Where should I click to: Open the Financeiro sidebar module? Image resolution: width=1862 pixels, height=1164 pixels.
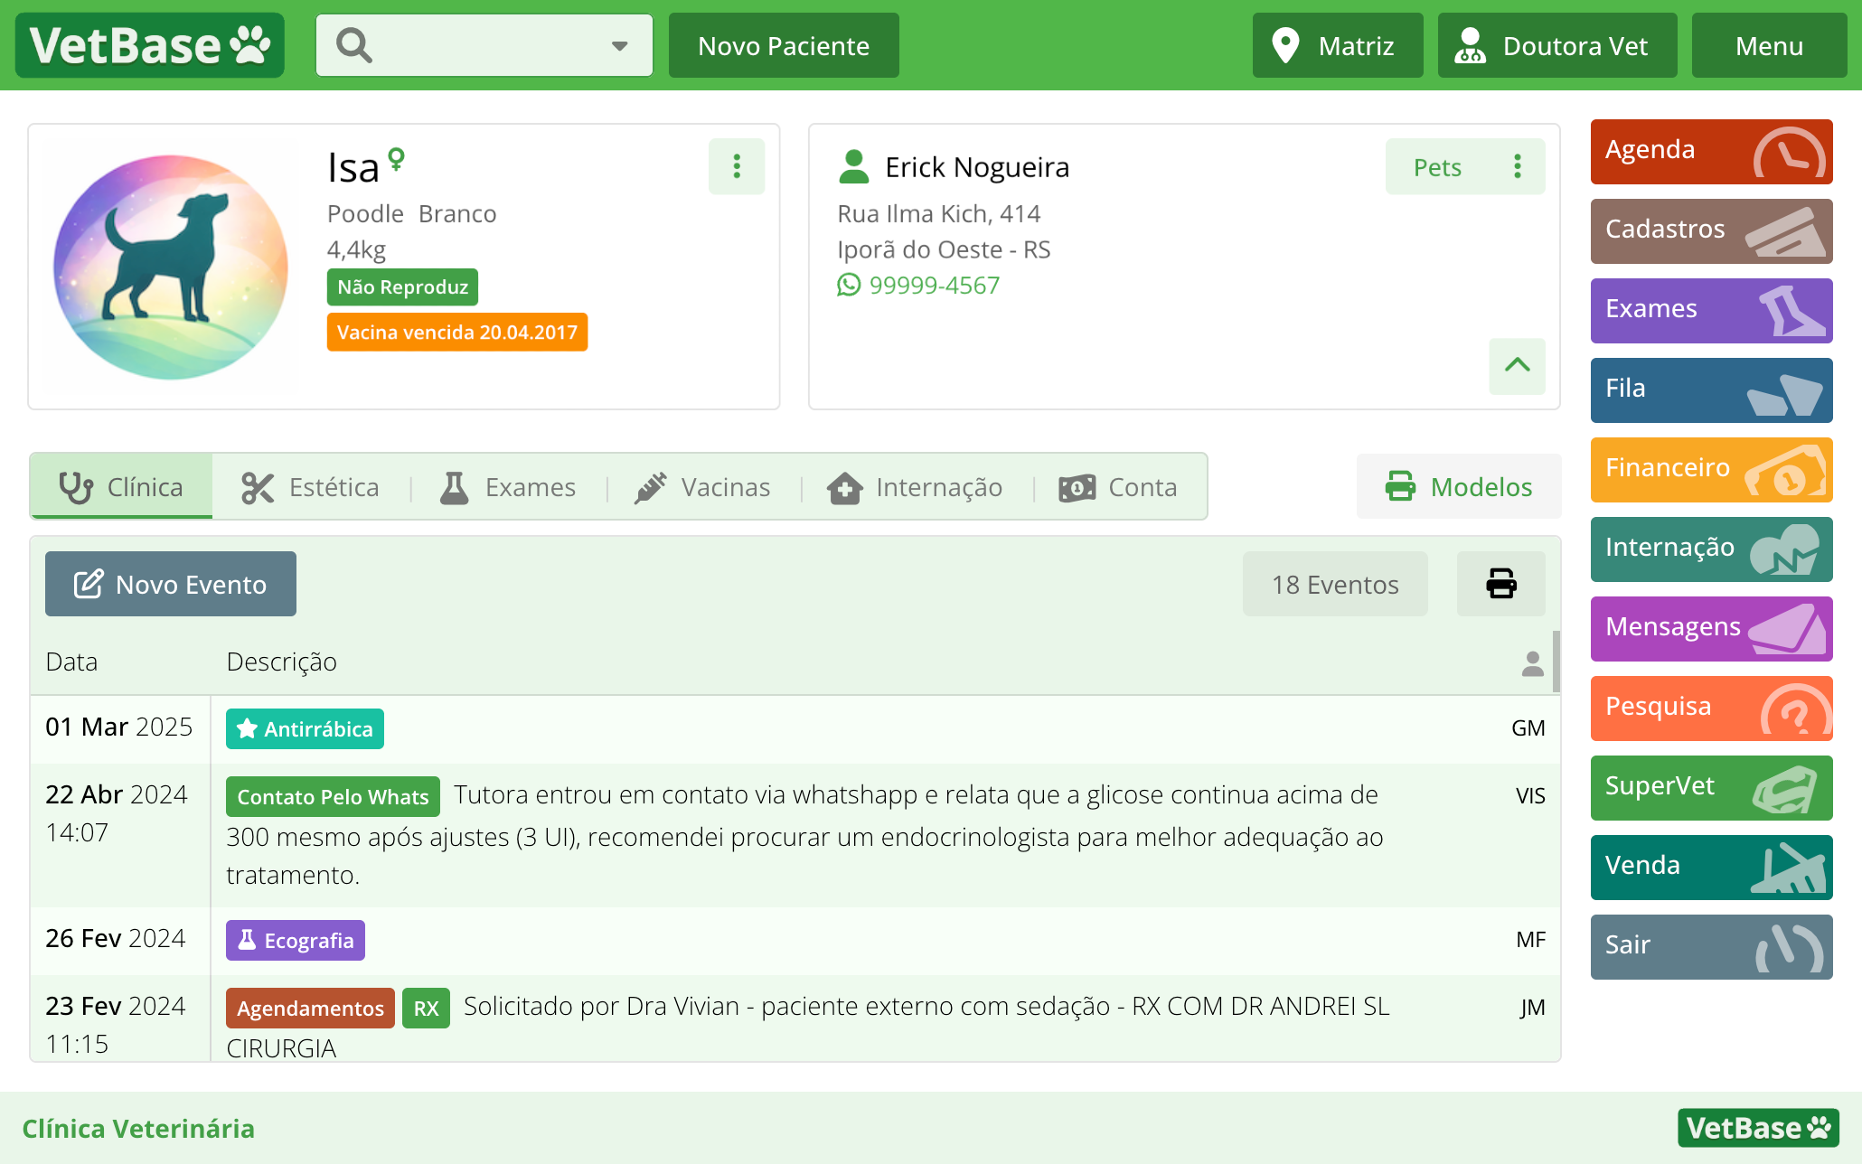pos(1710,469)
